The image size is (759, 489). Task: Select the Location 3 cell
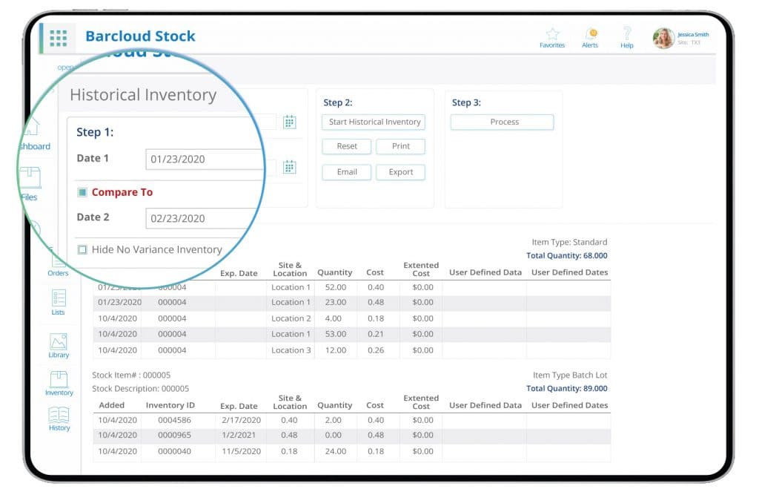tap(291, 350)
